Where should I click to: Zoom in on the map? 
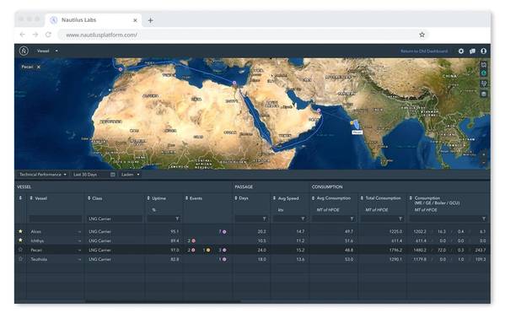pos(483,154)
